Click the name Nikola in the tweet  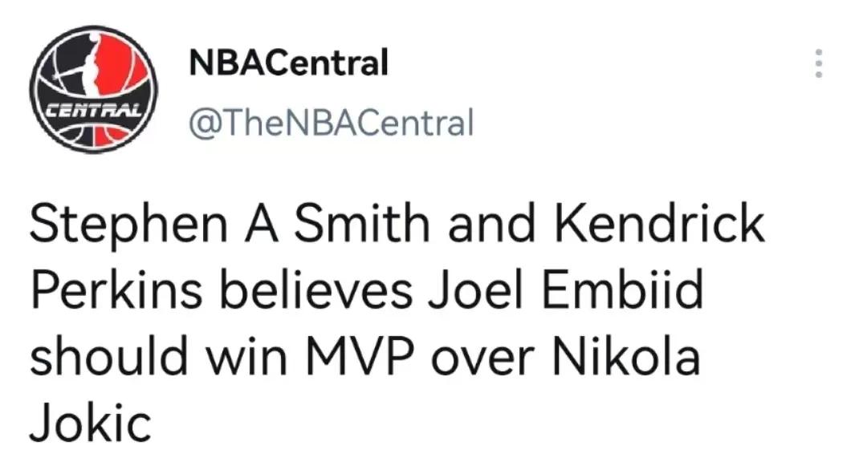click(x=626, y=356)
